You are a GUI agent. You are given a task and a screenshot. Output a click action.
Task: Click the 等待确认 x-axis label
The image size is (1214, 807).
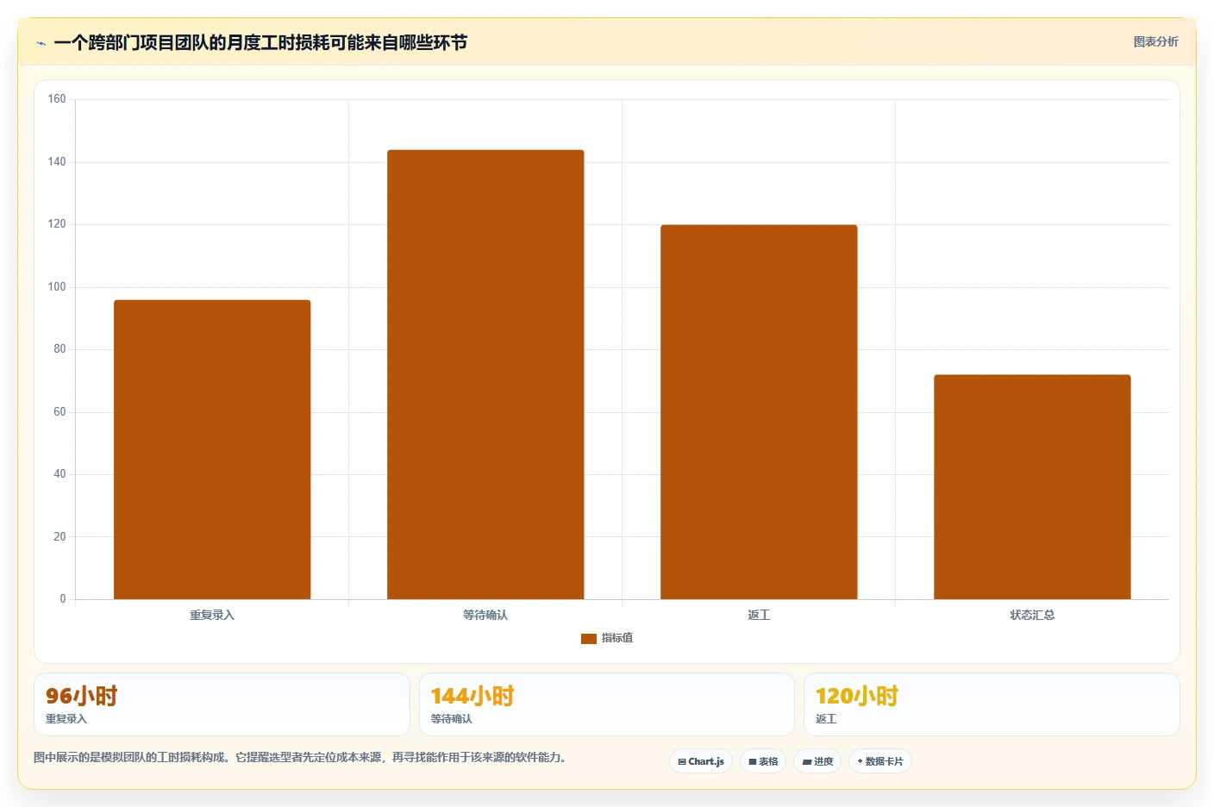(x=485, y=615)
